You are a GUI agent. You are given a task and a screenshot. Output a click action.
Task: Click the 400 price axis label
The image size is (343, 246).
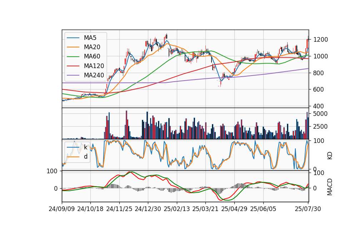(x=319, y=106)
